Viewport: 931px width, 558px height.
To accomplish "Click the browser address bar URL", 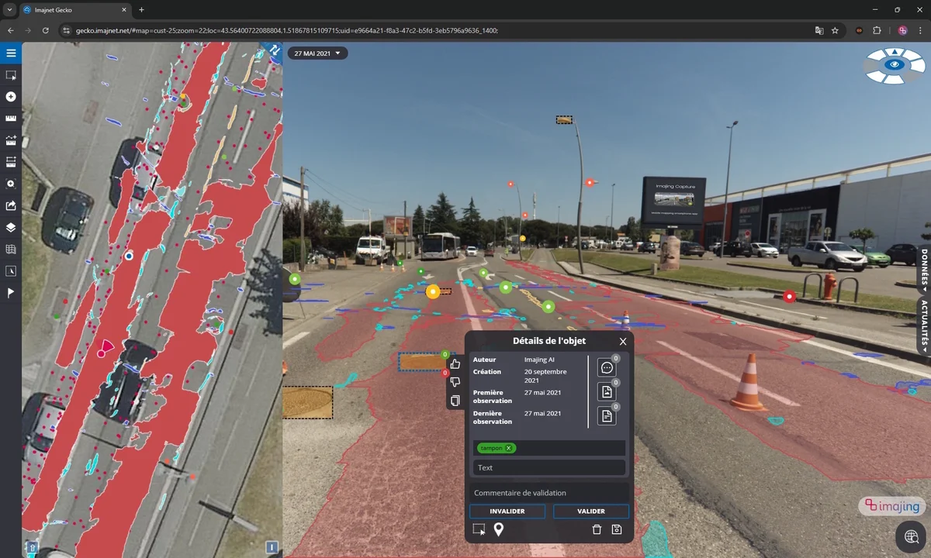I will point(287,31).
